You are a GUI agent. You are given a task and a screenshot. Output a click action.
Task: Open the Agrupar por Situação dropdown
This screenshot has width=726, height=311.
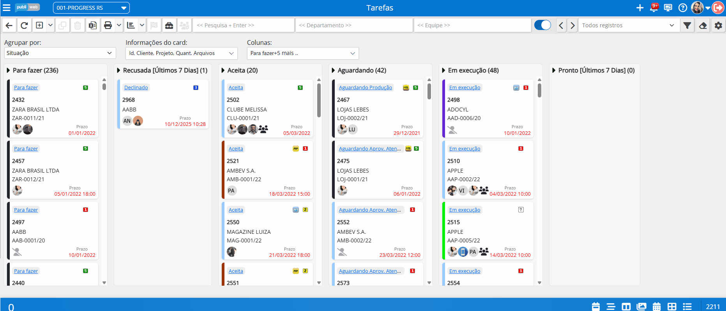(x=60, y=53)
